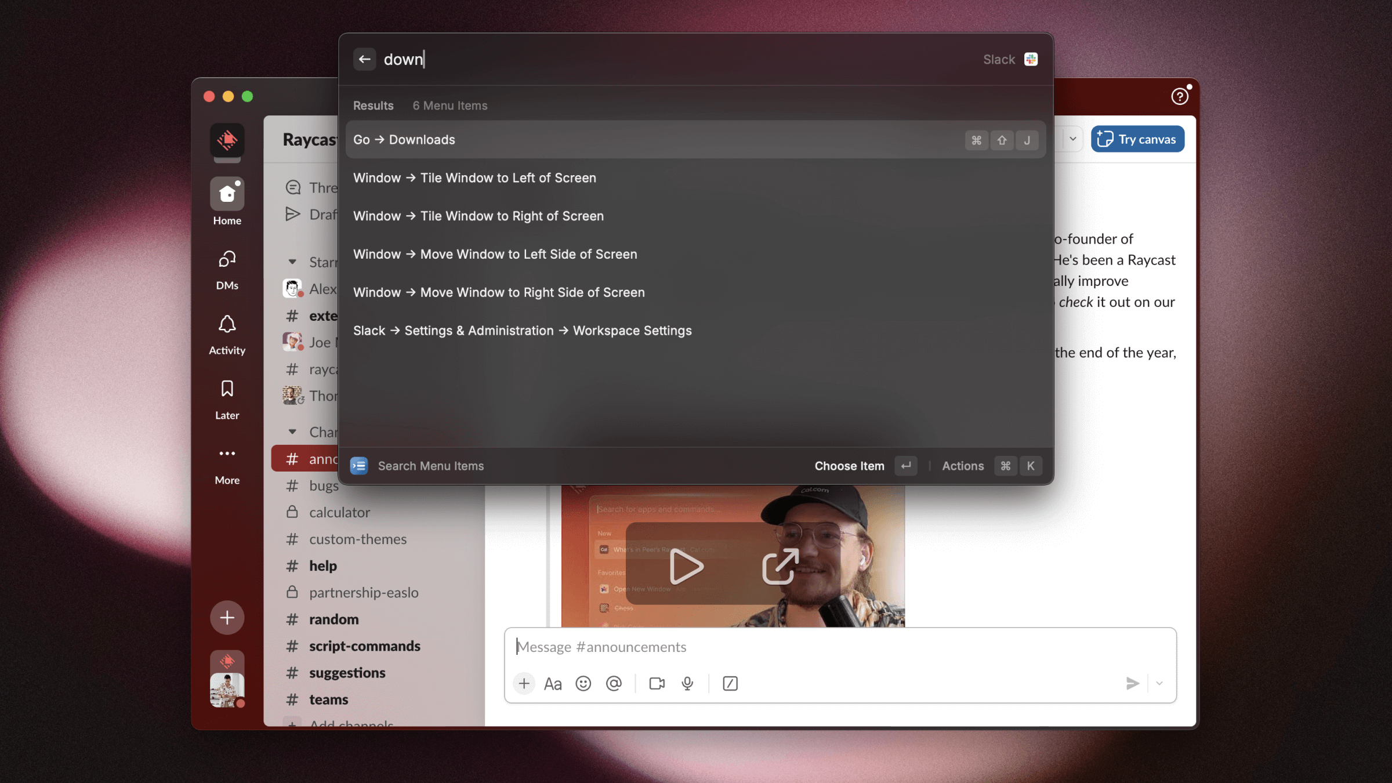Click the Raycast workspace icon in Slack
The height and width of the screenshot is (783, 1392).
(227, 140)
